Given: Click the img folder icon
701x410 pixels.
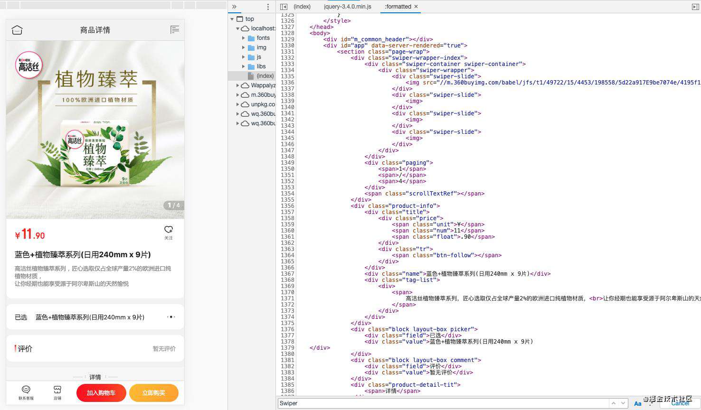Looking at the screenshot, I should click(251, 47).
